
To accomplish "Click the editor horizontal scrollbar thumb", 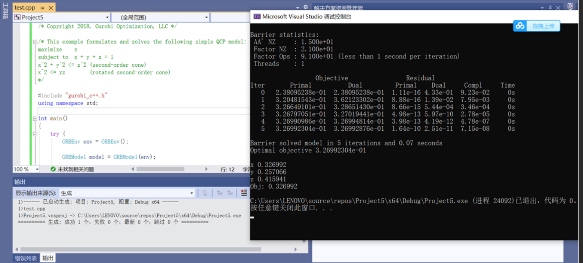I will pyautogui.click(x=160, y=169).
